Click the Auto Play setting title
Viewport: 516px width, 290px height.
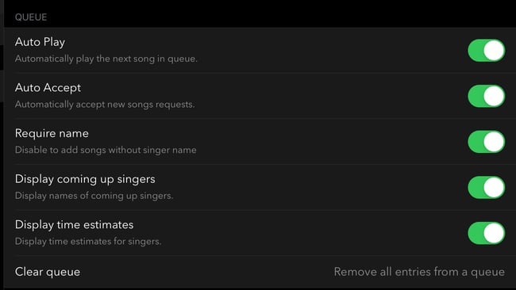point(40,42)
